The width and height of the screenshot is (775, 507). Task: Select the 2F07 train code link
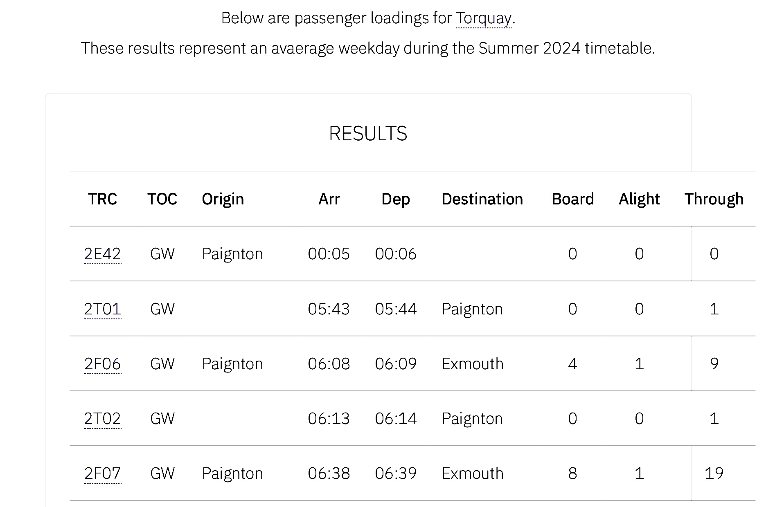pyautogui.click(x=102, y=473)
